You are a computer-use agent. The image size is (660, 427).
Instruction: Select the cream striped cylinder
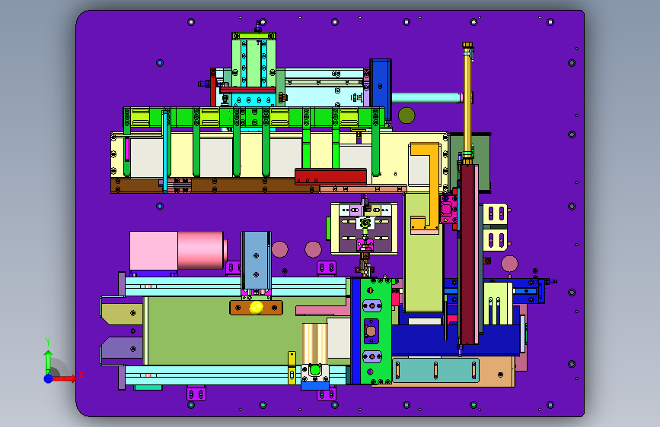pos(315,343)
